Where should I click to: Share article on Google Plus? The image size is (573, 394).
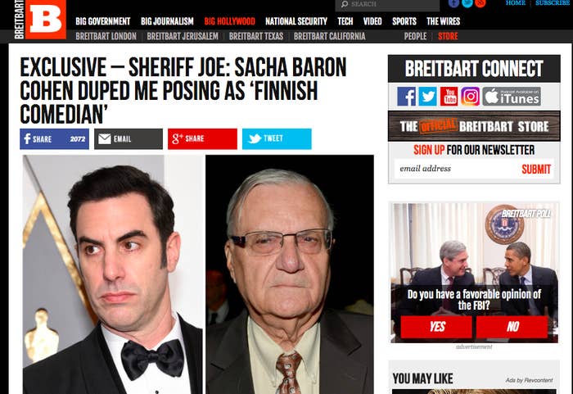(x=202, y=139)
